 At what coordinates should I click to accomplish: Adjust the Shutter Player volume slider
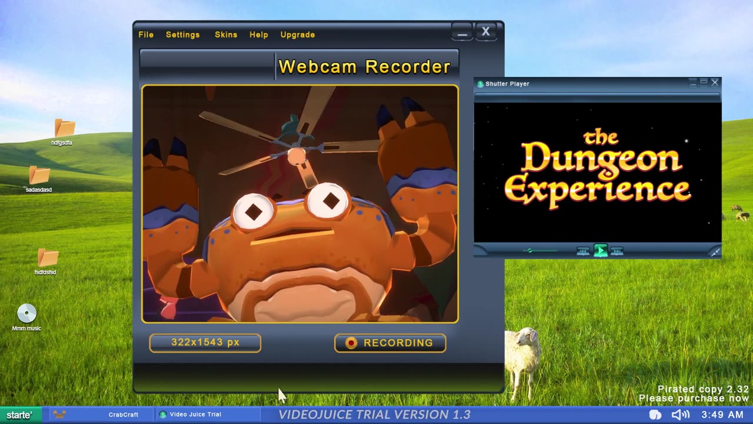pos(539,251)
